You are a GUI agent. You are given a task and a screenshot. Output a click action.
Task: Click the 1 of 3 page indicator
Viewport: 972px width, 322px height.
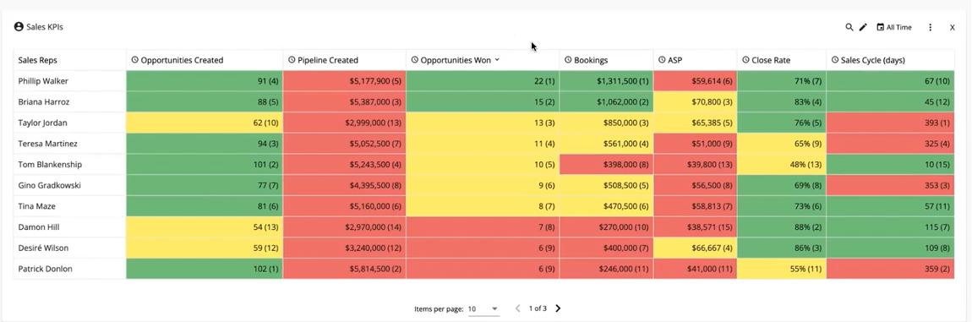pyautogui.click(x=538, y=308)
